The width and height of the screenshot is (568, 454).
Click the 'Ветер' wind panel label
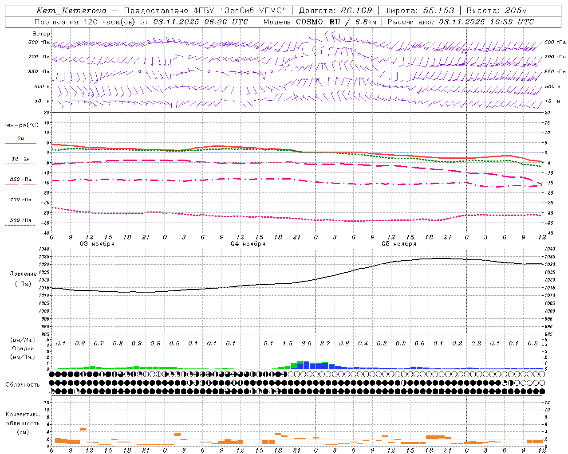[x=41, y=34]
